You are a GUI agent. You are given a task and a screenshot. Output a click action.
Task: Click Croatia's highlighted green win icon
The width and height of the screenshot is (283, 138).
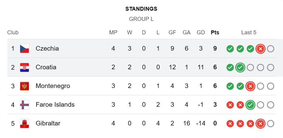240,67
